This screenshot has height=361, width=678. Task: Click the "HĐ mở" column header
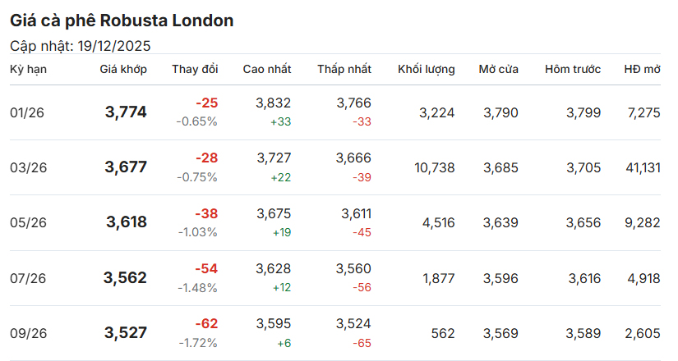coord(641,70)
